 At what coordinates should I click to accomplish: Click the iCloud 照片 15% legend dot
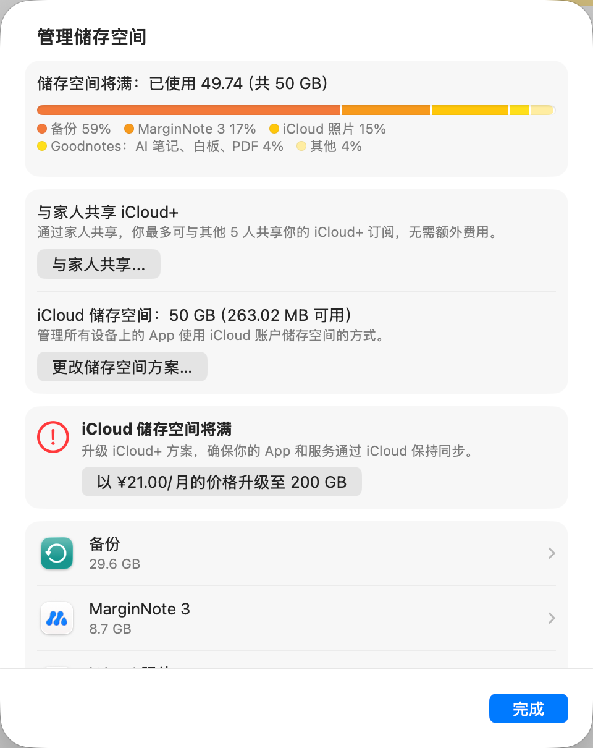(x=274, y=129)
